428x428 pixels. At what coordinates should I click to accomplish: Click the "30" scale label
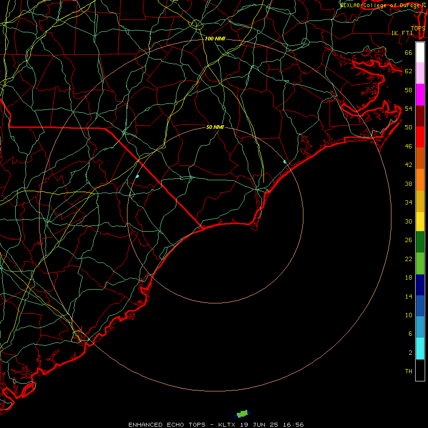pyautogui.click(x=409, y=221)
